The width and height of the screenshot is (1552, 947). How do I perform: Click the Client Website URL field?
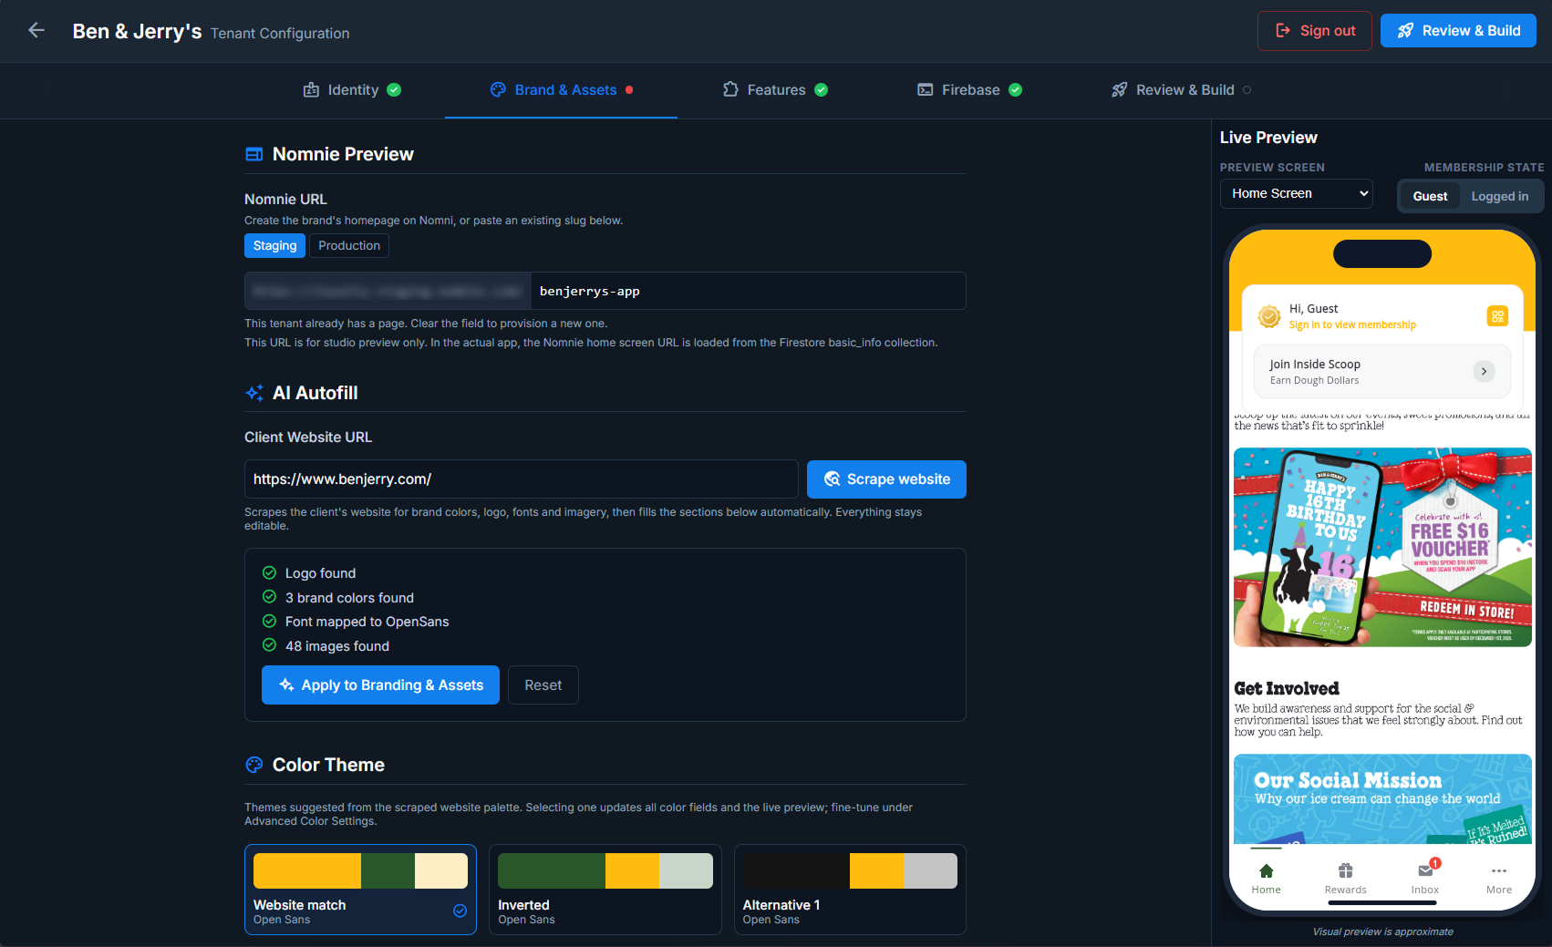coord(521,479)
